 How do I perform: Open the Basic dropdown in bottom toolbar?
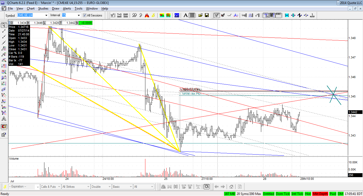coord(122,187)
